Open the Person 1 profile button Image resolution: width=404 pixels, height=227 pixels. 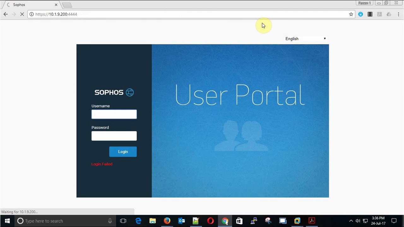pos(365,3)
